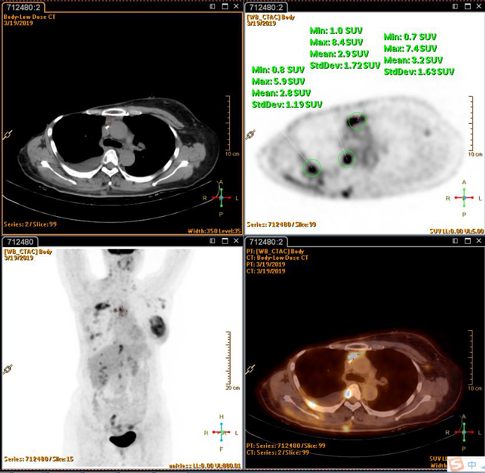Screen dimensions: 485x473
Task: Select the ROI circle on the vertebral lesion
Action: 347,159
